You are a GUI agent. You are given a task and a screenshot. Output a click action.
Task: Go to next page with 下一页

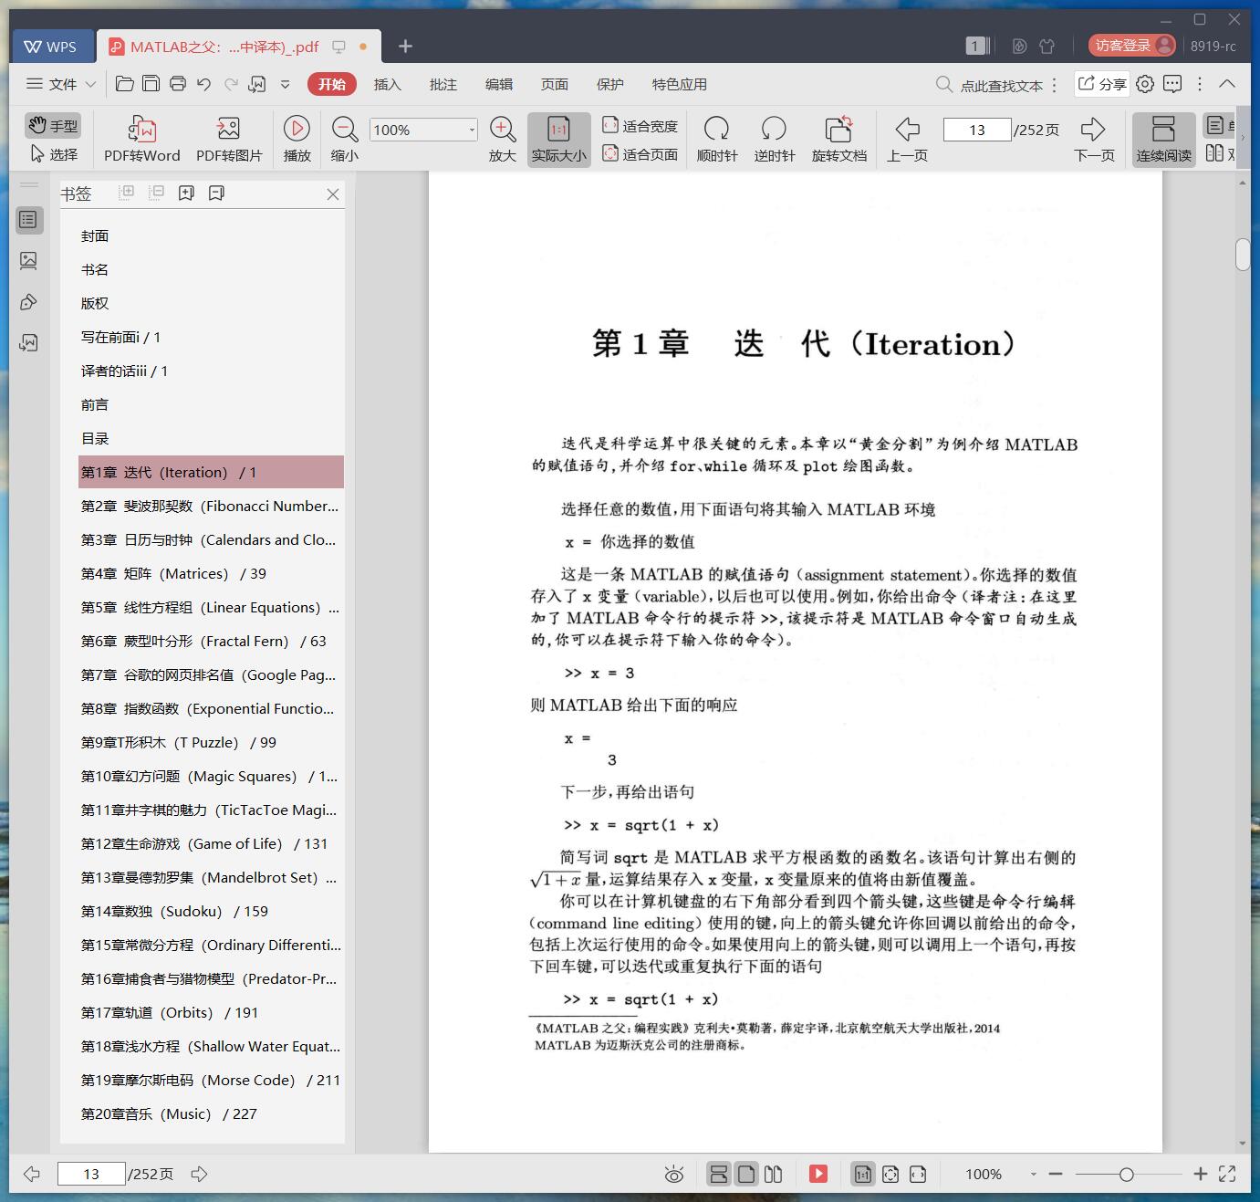point(1094,139)
